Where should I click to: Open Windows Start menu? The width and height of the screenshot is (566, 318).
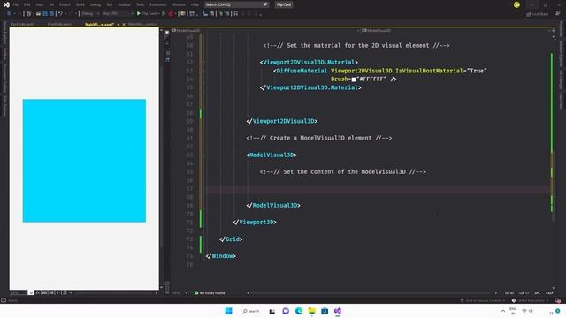tap(228, 311)
